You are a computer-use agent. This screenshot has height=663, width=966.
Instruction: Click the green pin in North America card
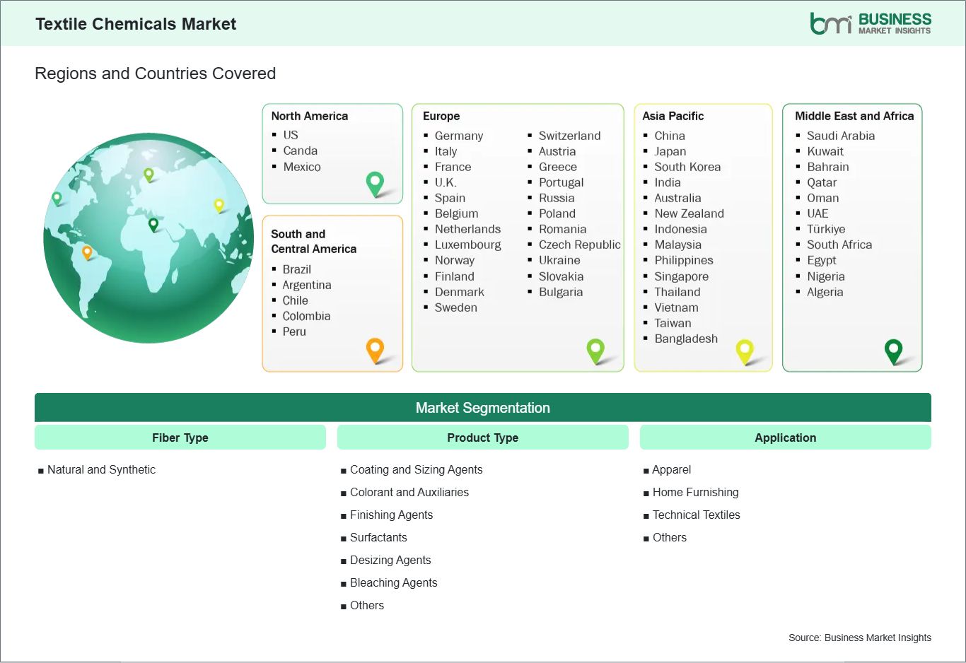point(375,183)
